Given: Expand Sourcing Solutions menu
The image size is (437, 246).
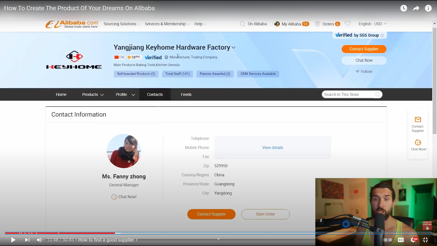Looking at the screenshot, I should (x=122, y=24).
